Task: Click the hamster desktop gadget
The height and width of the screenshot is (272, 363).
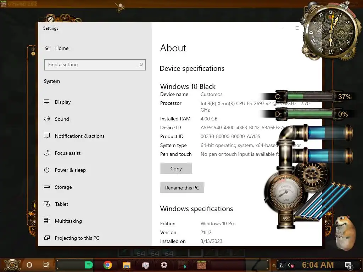Action: pyautogui.click(x=345, y=232)
